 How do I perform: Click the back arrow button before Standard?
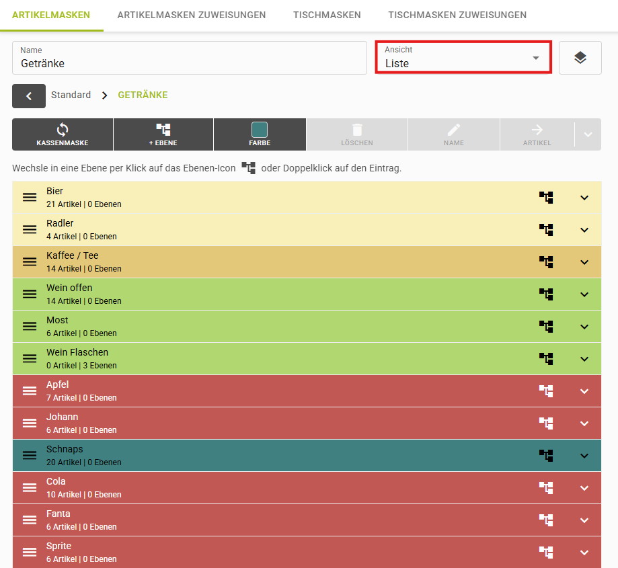(x=29, y=96)
